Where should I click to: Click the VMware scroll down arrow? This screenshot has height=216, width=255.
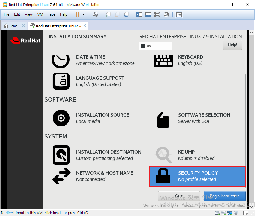coord(252,207)
